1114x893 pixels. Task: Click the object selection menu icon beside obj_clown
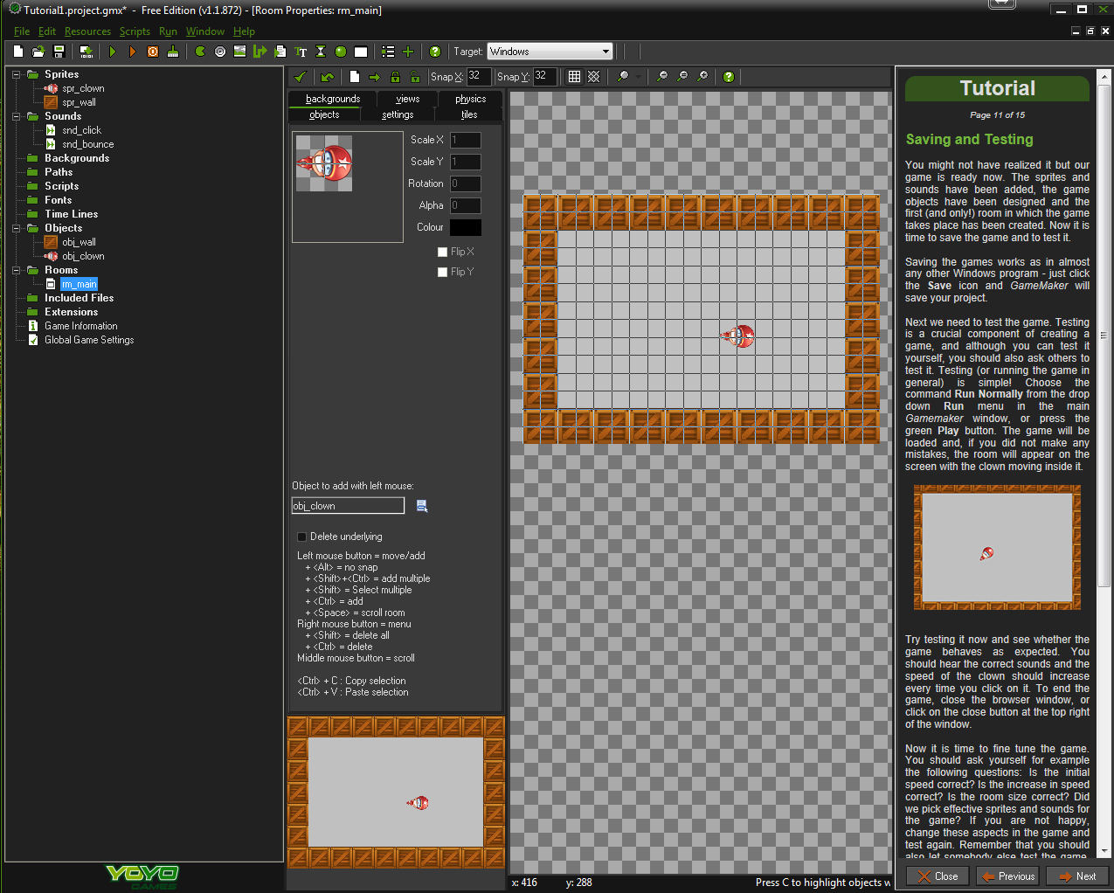(422, 506)
